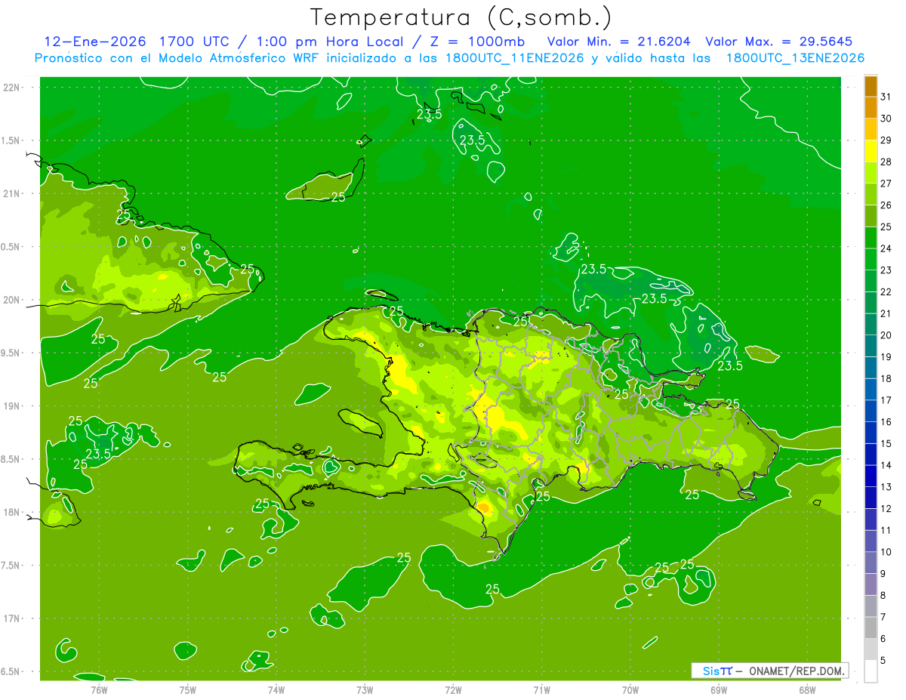The width and height of the screenshot is (906, 700).
Task: Click legend value 28
Action: click(887, 162)
